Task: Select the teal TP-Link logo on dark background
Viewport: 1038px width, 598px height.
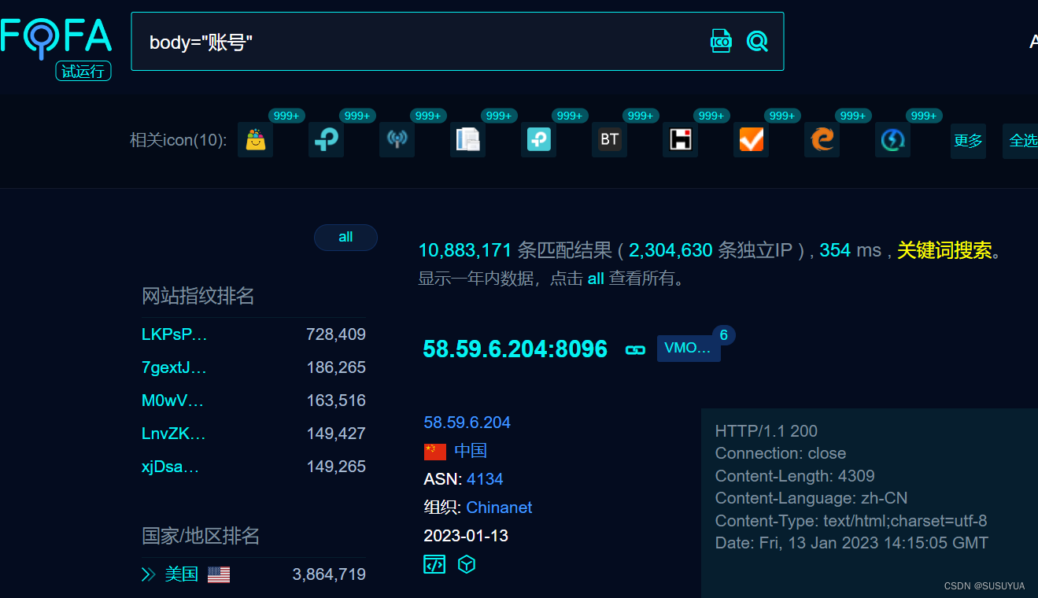Action: [326, 140]
